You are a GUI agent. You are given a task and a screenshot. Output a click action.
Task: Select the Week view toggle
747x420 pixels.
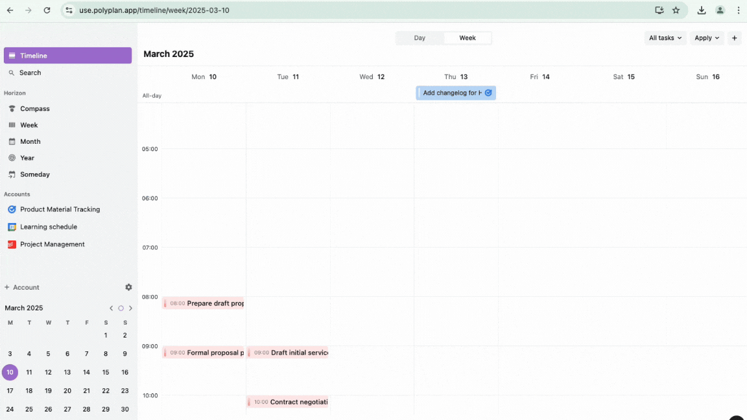(x=468, y=38)
